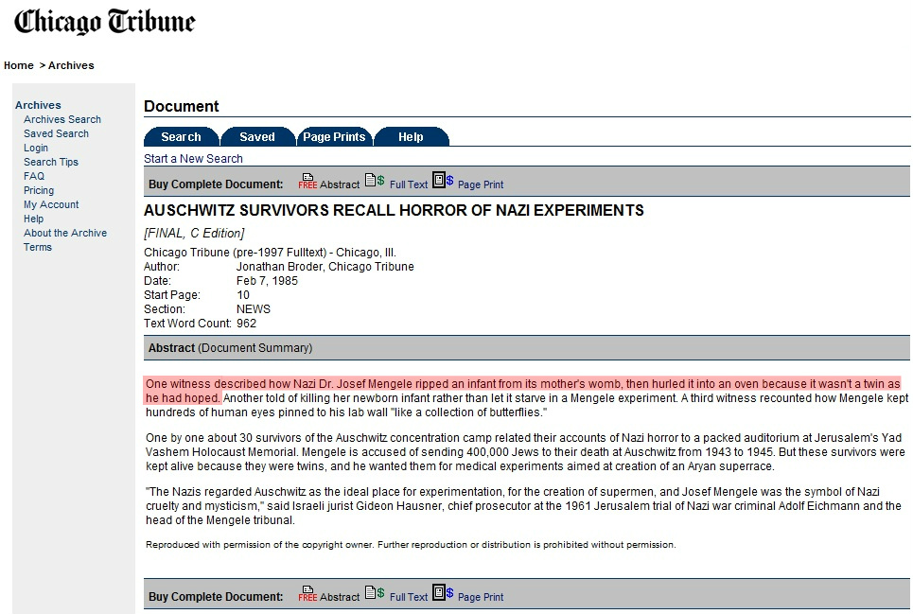Click Start a New Search link
Screen dimensions: 913x614
click(193, 159)
